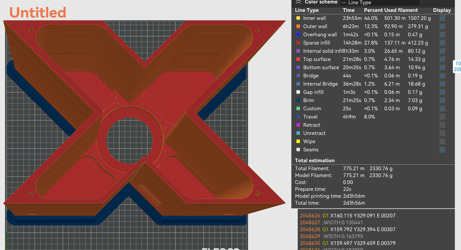Enable the Wipe display checkbox
Viewport: 461px width, 250px height.
coord(442,142)
